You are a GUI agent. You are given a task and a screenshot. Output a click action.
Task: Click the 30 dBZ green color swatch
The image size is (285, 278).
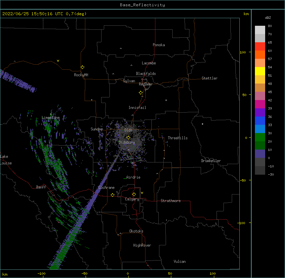pos(260,137)
